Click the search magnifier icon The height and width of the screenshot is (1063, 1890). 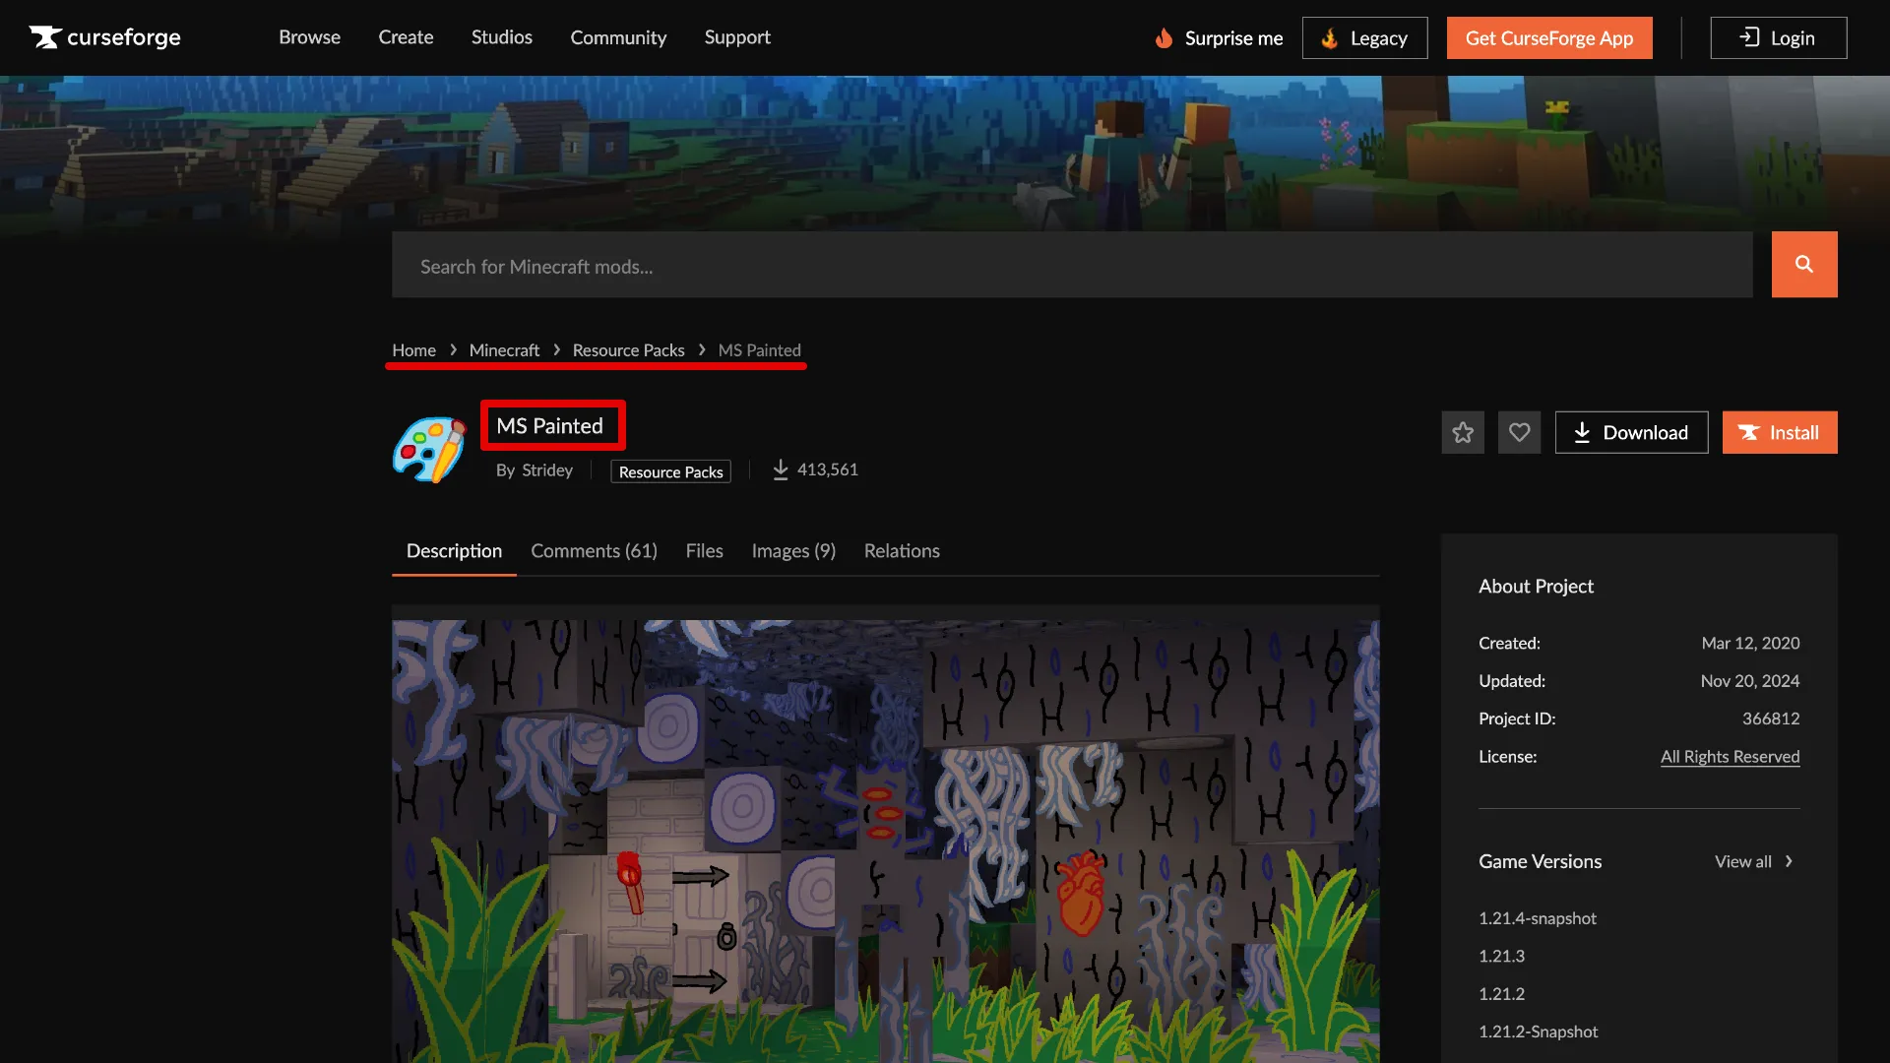tap(1804, 264)
